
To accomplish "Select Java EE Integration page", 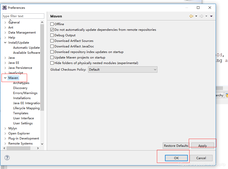I will [x=27, y=103].
